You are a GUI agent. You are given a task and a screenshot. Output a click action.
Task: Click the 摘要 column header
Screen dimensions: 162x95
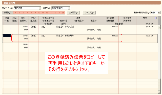point(78,18)
